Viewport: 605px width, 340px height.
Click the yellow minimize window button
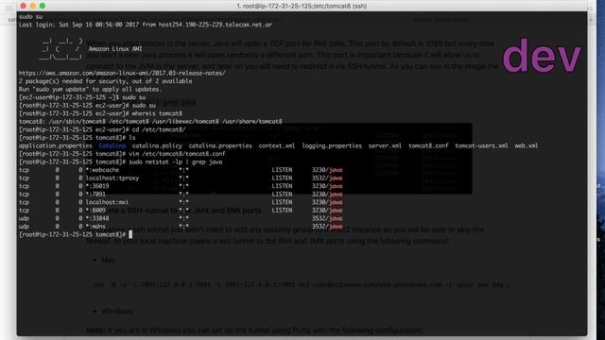click(x=33, y=6)
